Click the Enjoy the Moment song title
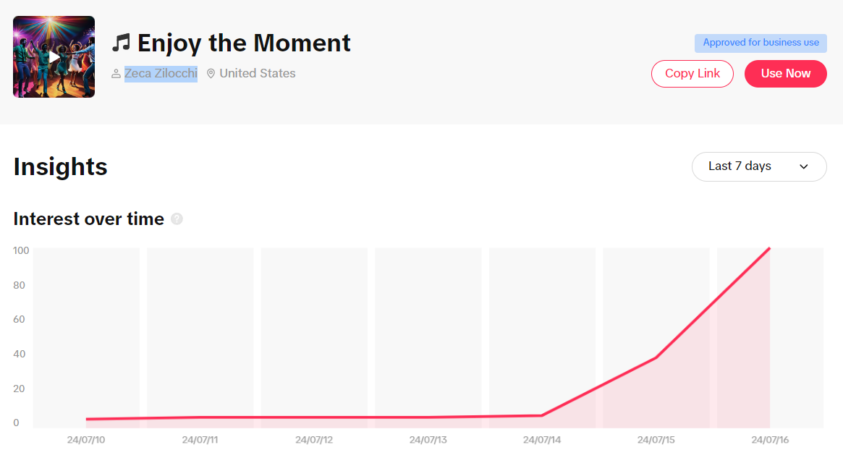 pos(244,43)
